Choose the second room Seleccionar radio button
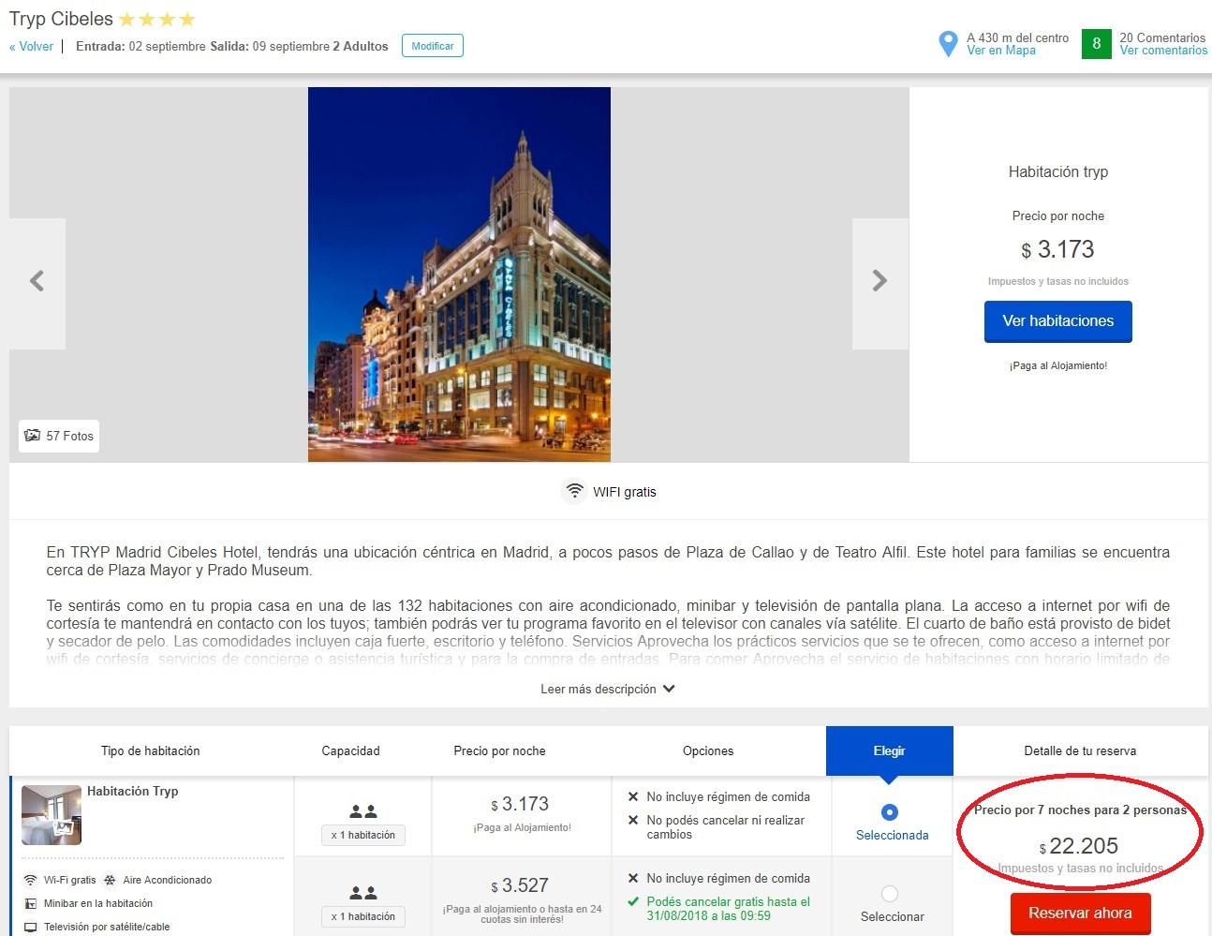The width and height of the screenshot is (1212, 936). (x=890, y=894)
